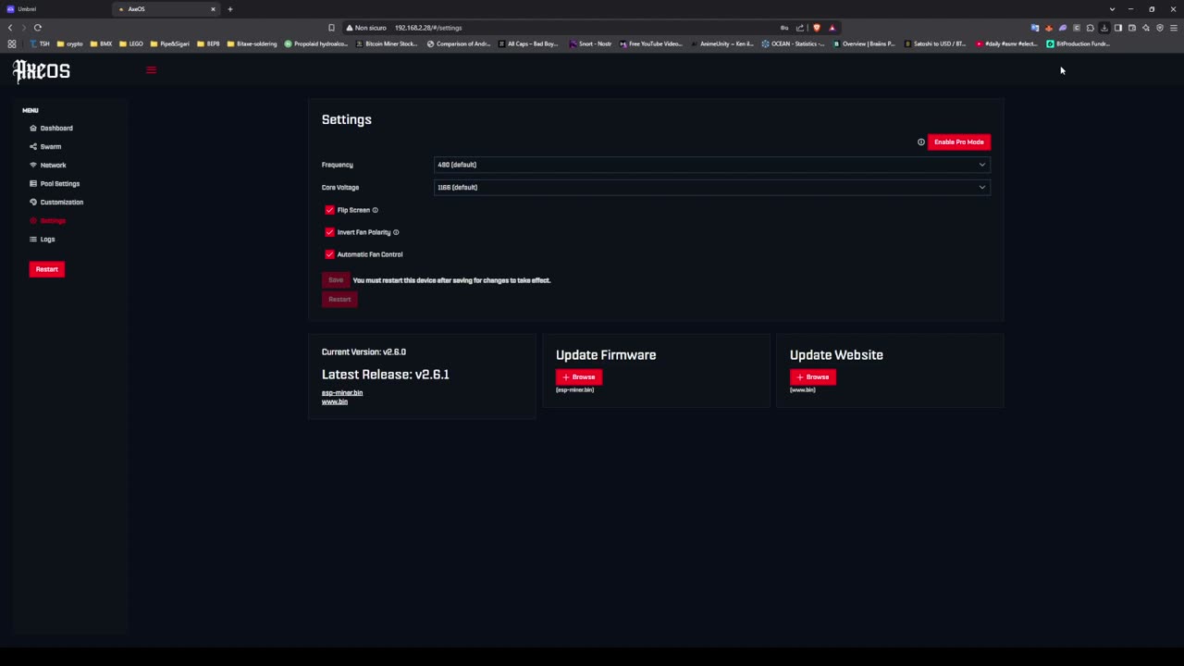
Task: Click info icon next to Invert Fan Polarity
Action: pyautogui.click(x=396, y=232)
